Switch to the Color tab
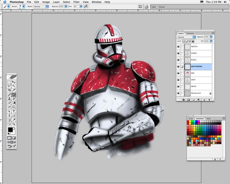Screen dimensions: 230x184 pos(191,118)
